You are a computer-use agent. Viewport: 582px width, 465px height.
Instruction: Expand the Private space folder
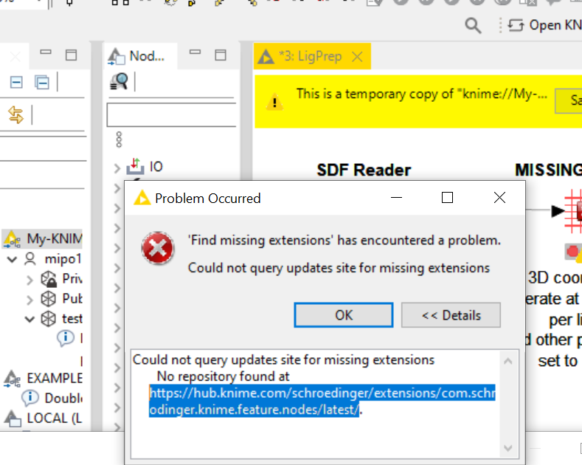30,280
